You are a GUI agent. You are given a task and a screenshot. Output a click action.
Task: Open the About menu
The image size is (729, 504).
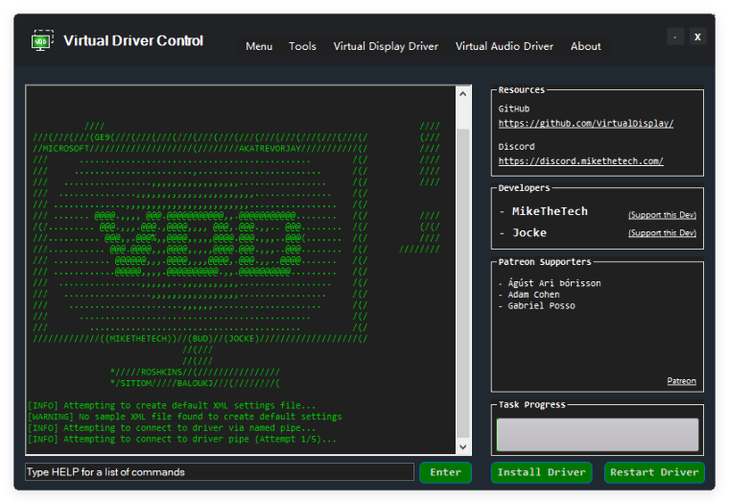coord(585,46)
